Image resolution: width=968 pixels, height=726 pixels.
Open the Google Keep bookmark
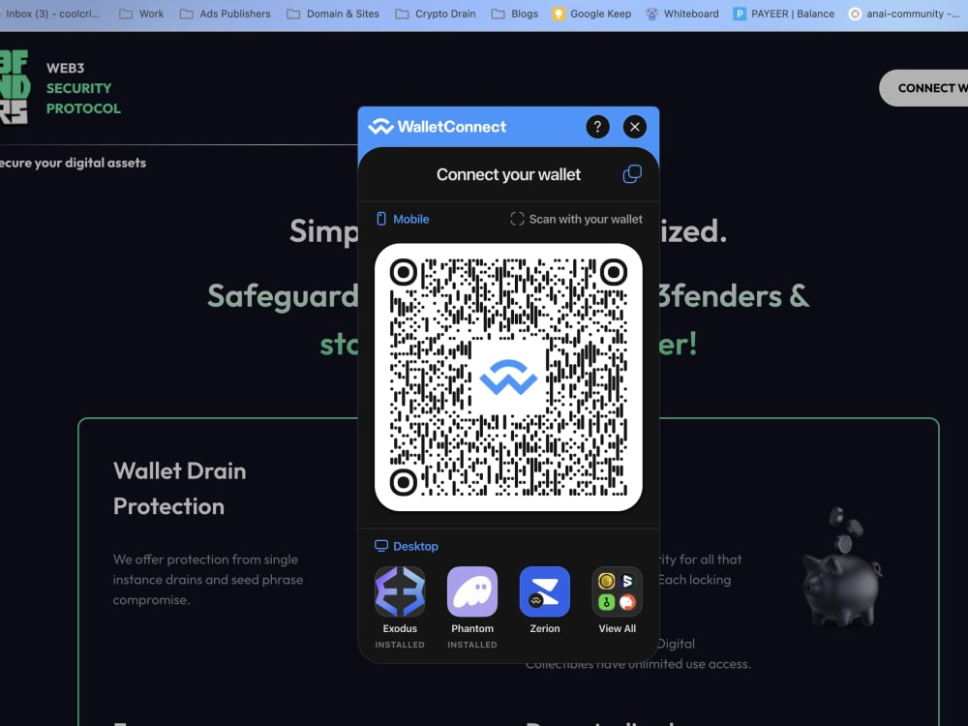pos(592,14)
